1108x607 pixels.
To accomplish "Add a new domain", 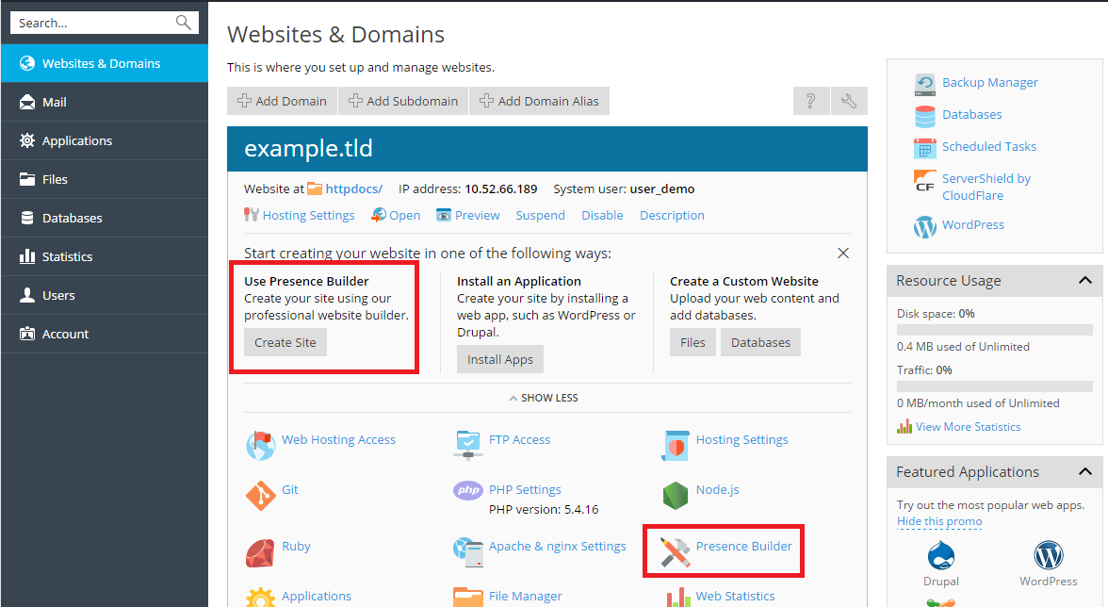I will tap(281, 101).
